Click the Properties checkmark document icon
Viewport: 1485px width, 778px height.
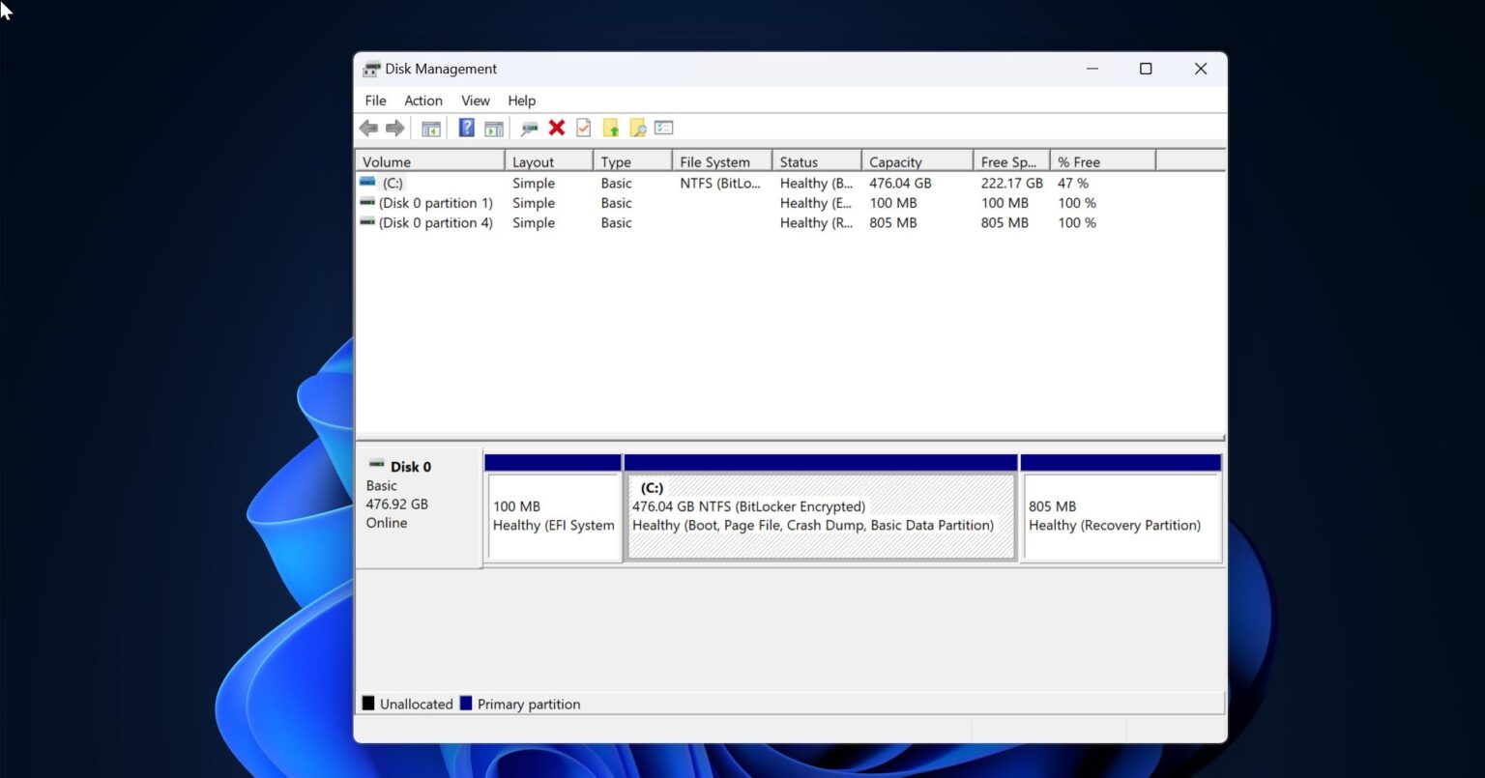coord(583,128)
